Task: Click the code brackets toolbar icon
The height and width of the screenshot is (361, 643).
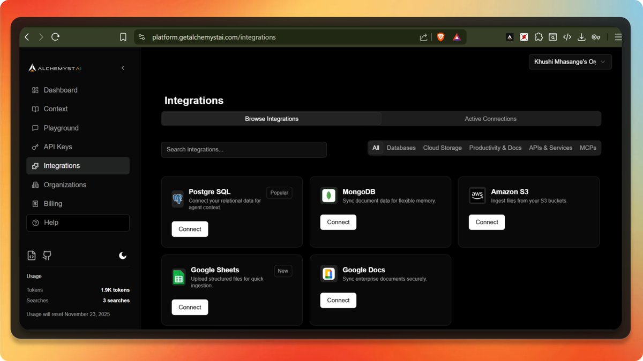Action: [x=567, y=37]
